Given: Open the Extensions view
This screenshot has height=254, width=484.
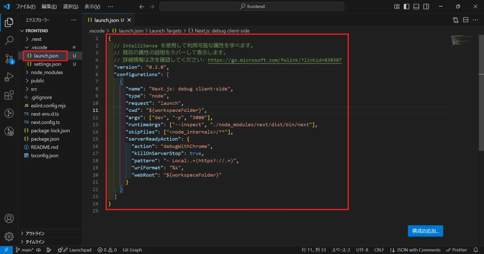Looking at the screenshot, I should [9, 95].
